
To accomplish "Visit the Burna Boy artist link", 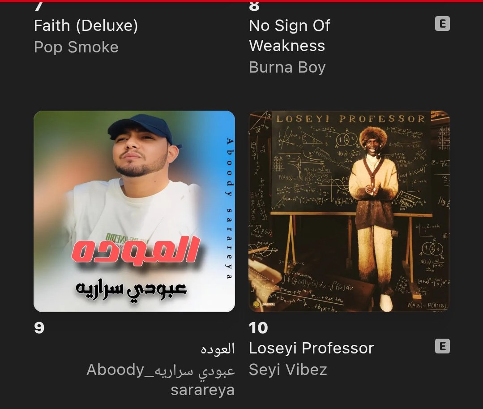I will click(287, 68).
